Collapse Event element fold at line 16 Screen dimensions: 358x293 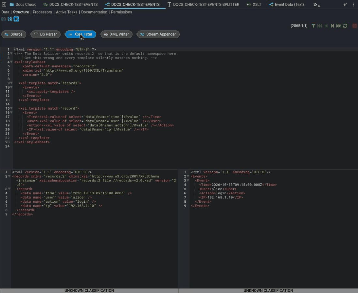coord(11,112)
